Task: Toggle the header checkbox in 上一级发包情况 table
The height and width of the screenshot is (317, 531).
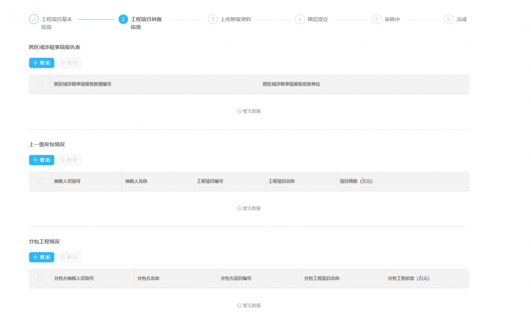Action: (x=40, y=181)
